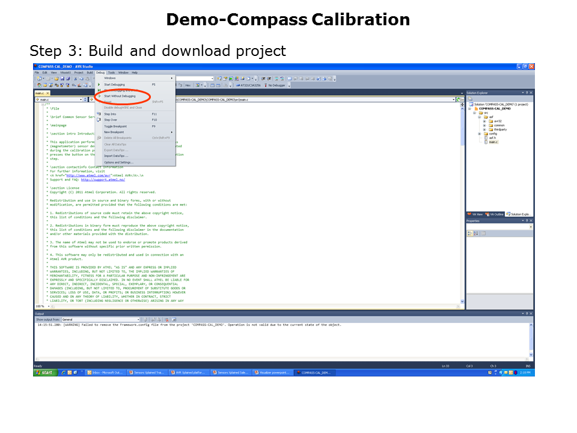Click the Cut toolbar icon
The height and width of the screenshot is (433, 577).
coord(76,79)
